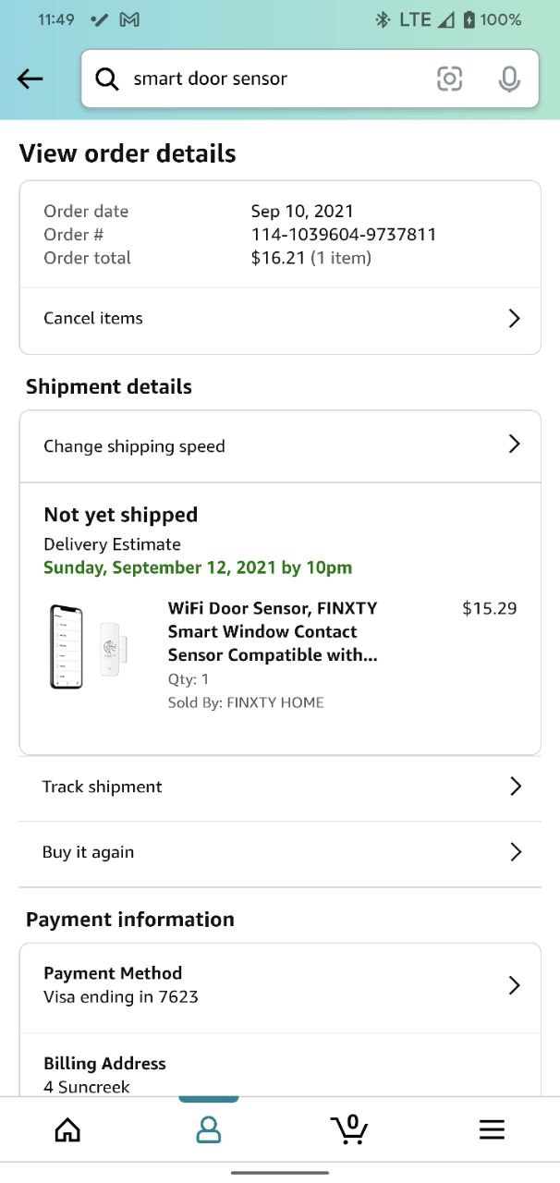560x1183 pixels.
Task: Tap the back arrow icon
Action: [30, 79]
